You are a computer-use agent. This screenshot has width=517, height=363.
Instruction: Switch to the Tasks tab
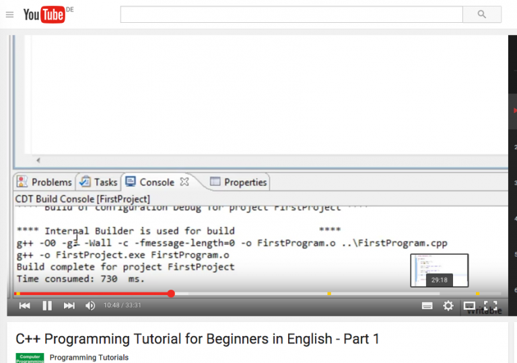pos(99,182)
